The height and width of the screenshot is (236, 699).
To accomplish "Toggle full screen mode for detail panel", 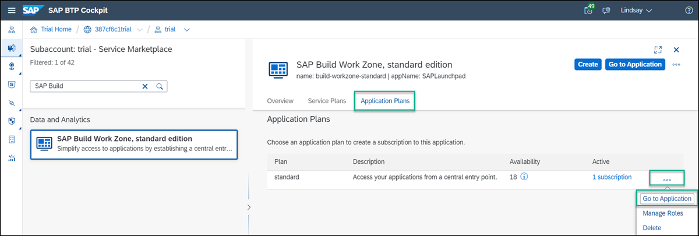I will coord(658,50).
